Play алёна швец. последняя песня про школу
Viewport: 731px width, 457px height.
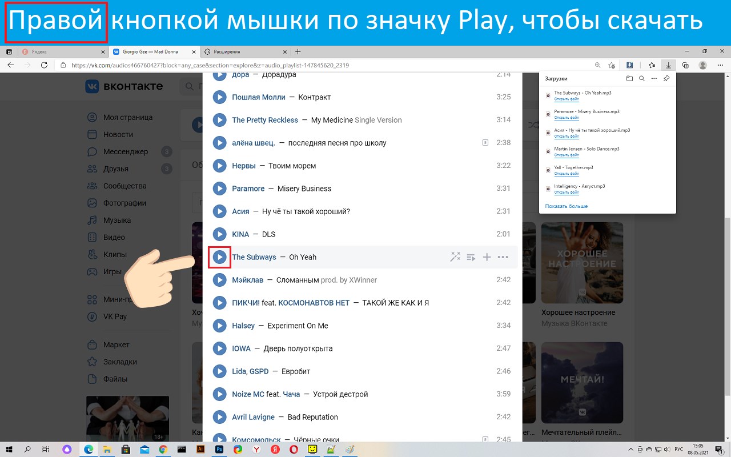point(219,143)
